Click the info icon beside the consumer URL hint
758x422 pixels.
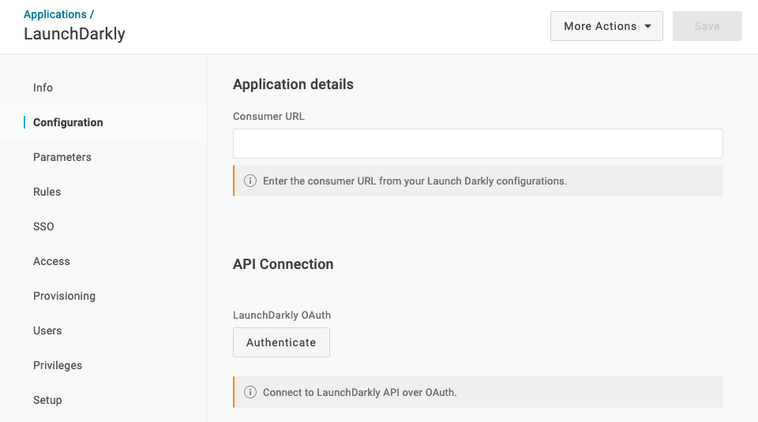pos(250,181)
